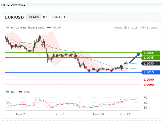
Task: Click the 9MA legend label
Action: click(27, 92)
